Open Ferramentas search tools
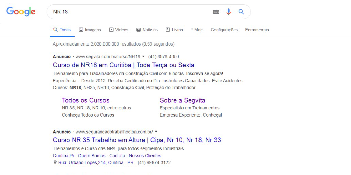 [x=257, y=30]
